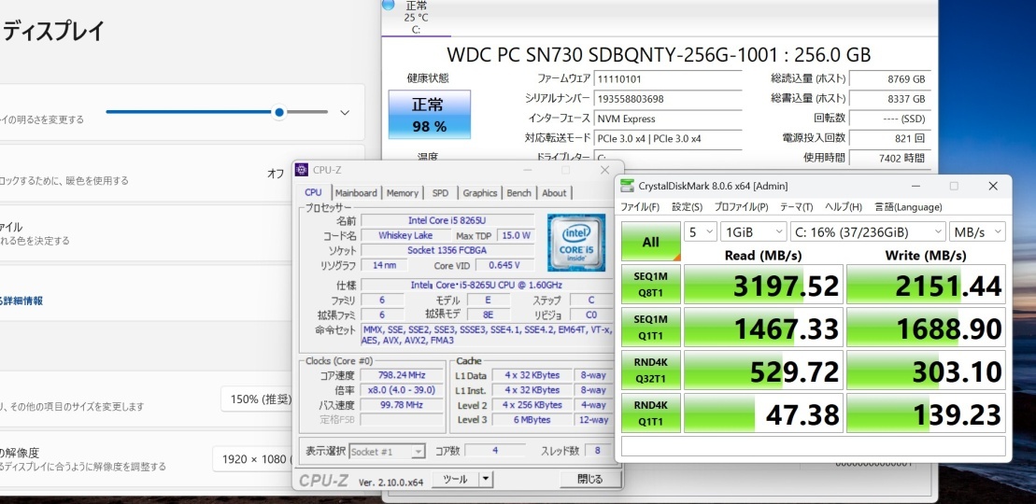Open the 設定(S) menu in CrystalDiskMark
The height and width of the screenshot is (504, 1036).
688,207
